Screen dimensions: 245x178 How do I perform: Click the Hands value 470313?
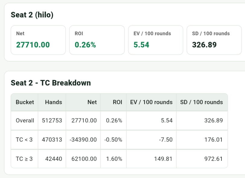(52, 140)
